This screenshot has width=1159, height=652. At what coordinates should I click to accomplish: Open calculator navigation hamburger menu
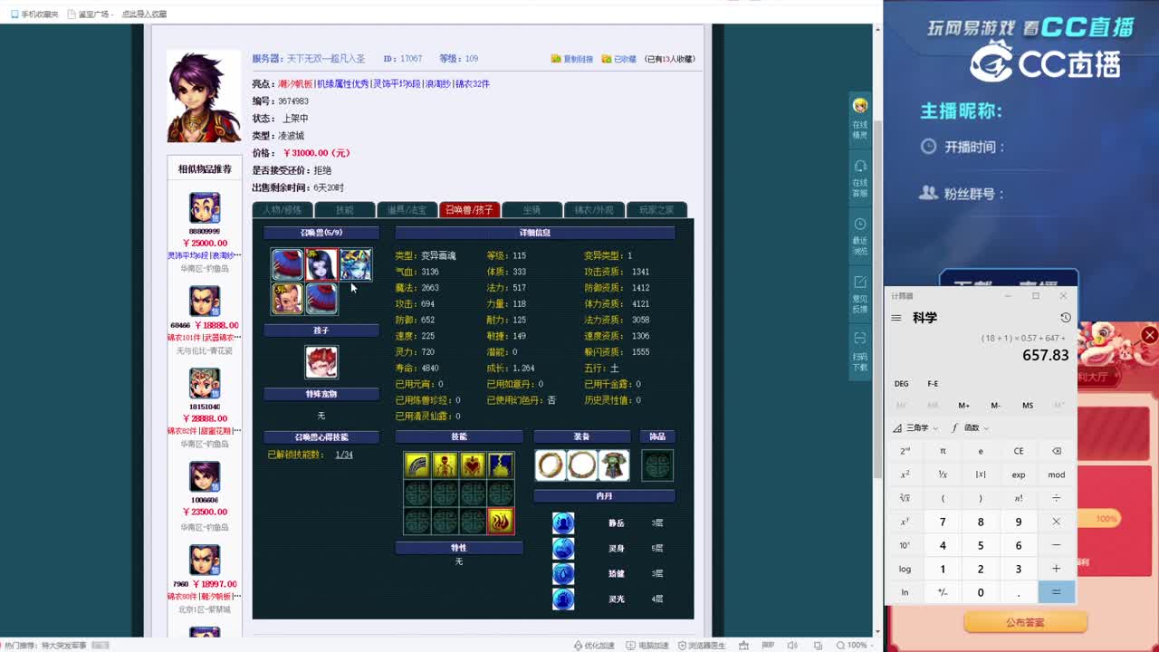point(896,318)
